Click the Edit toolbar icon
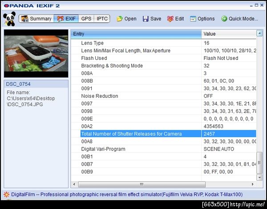This screenshot has height=209, width=267. pyautogui.click(x=170, y=19)
